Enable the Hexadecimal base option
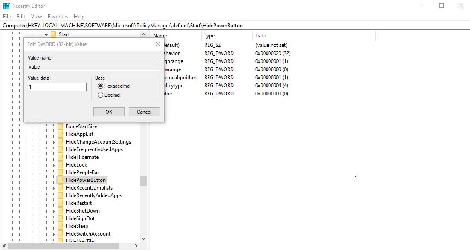The image size is (470, 250). coord(100,85)
